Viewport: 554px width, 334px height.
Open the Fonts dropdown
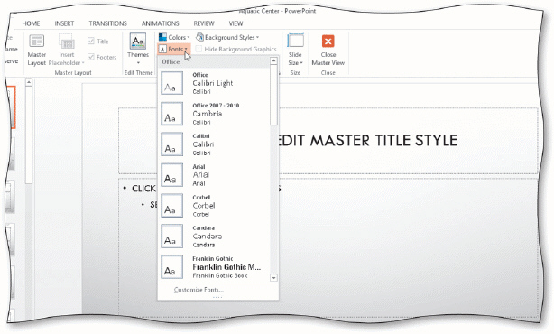[x=173, y=49]
